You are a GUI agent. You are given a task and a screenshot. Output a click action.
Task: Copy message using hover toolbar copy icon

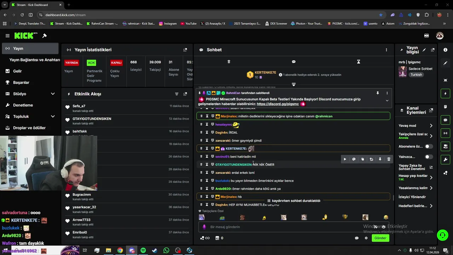[x=362, y=159]
